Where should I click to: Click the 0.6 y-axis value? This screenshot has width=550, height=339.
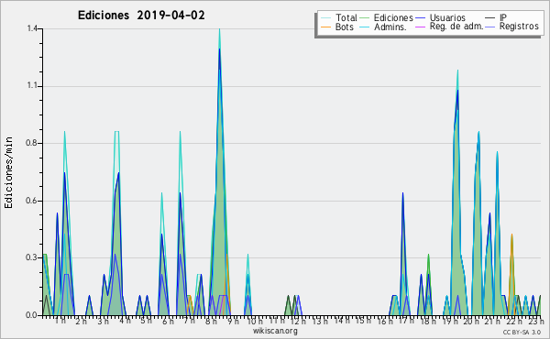pyautogui.click(x=32, y=201)
